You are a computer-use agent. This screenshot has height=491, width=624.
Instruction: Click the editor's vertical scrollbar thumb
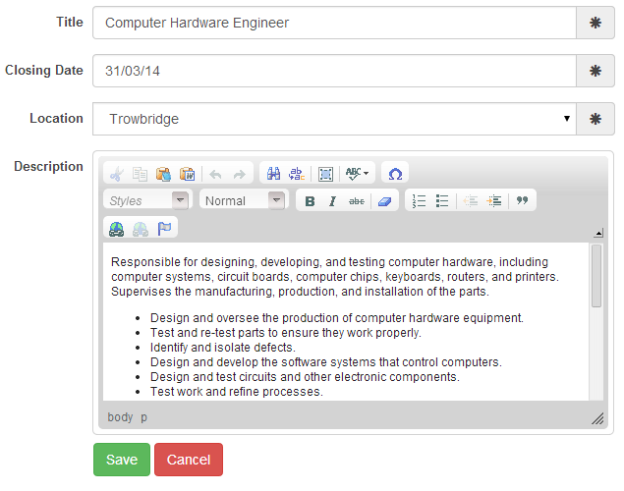(x=596, y=277)
